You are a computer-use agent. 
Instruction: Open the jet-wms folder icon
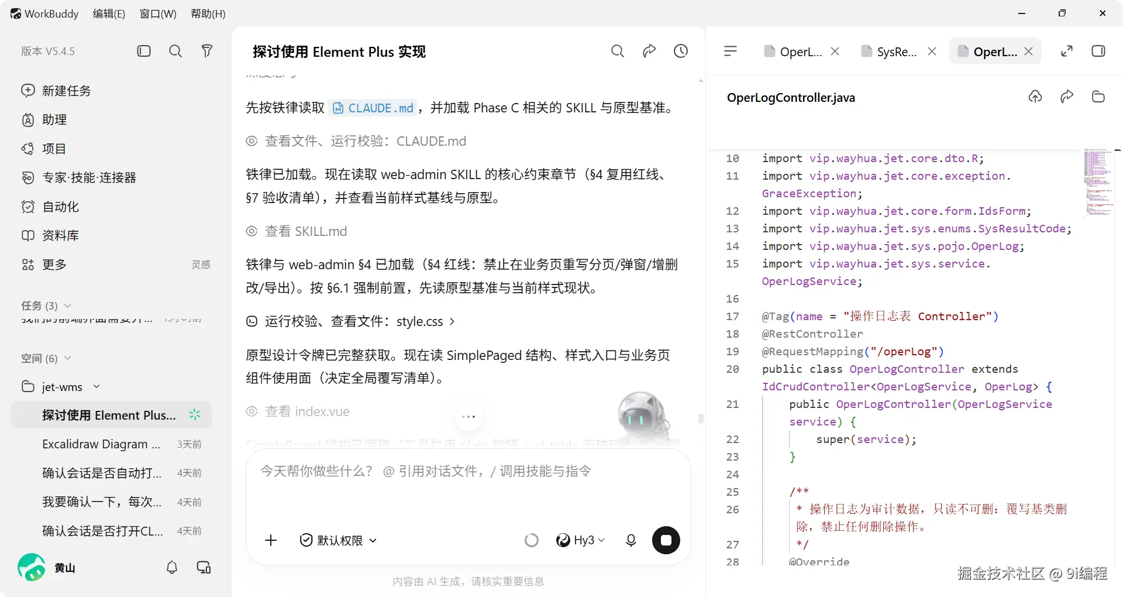[28, 386]
